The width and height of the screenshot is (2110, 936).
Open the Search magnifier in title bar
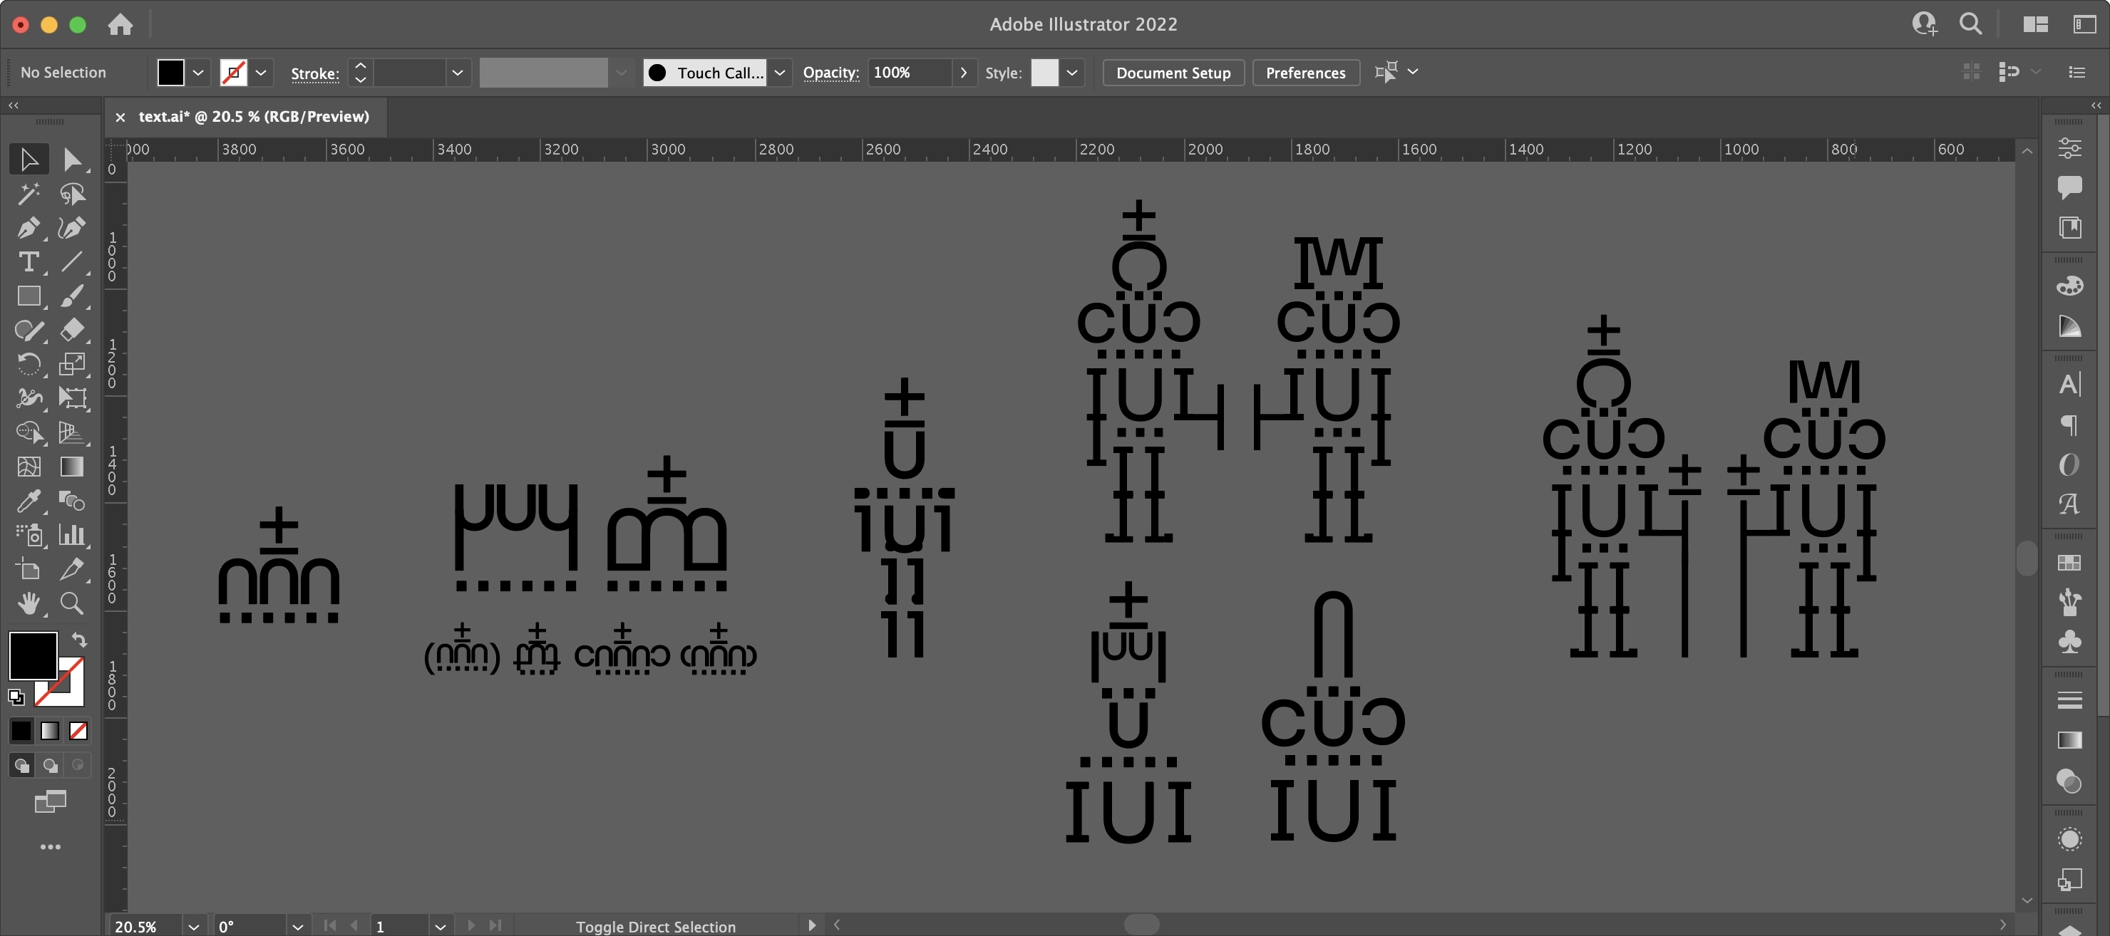coord(1971,24)
